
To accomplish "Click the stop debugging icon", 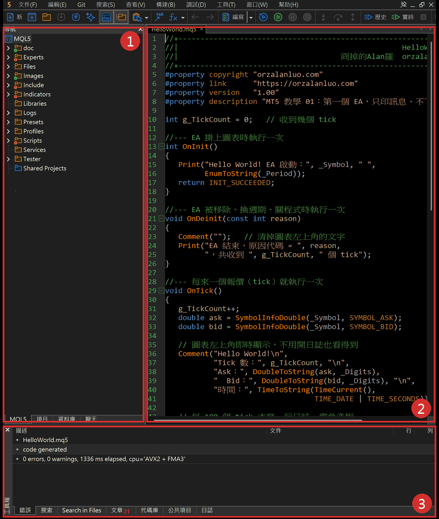I will 307,17.
